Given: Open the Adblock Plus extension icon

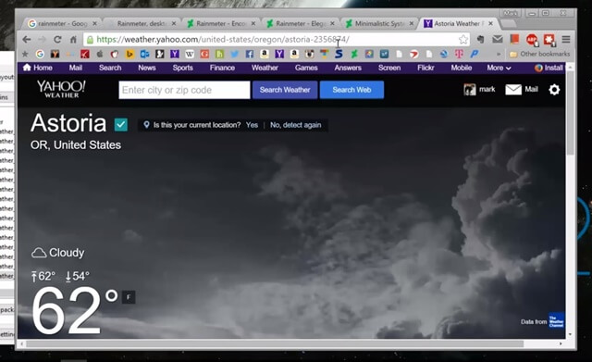Looking at the screenshot, I should click(532, 39).
